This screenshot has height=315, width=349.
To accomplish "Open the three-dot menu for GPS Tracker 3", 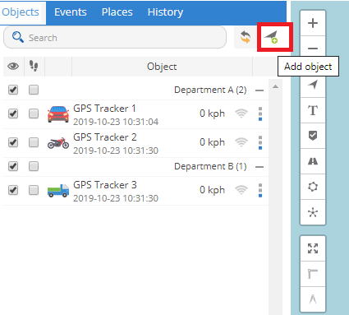I will tap(260, 190).
